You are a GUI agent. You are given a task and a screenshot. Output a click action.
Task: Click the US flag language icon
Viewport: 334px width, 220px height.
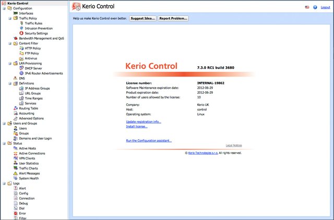pyautogui.click(x=307, y=7)
